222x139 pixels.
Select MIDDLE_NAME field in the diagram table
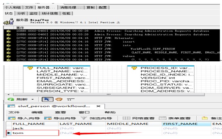[62, 75]
